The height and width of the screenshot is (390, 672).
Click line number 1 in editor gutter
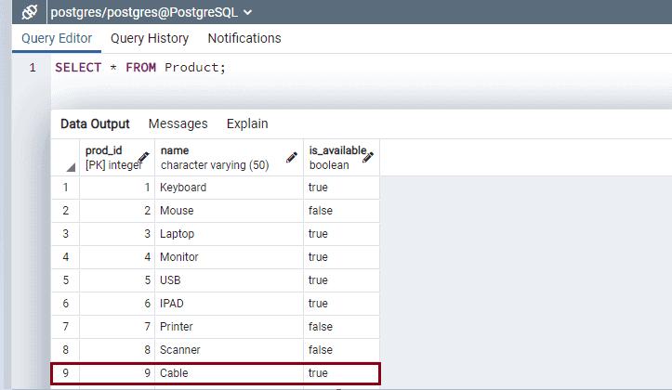[x=33, y=68]
